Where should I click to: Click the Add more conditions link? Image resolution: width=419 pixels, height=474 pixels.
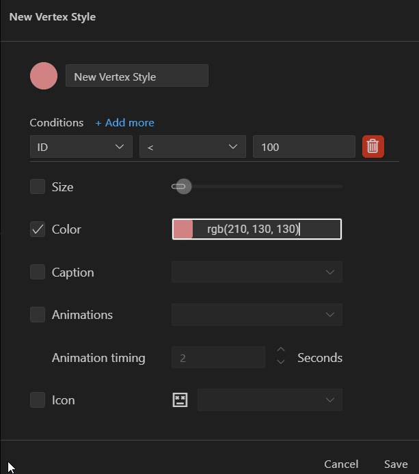124,123
